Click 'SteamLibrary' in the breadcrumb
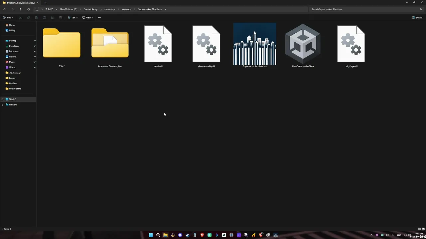This screenshot has width=426, height=239. pyautogui.click(x=91, y=9)
